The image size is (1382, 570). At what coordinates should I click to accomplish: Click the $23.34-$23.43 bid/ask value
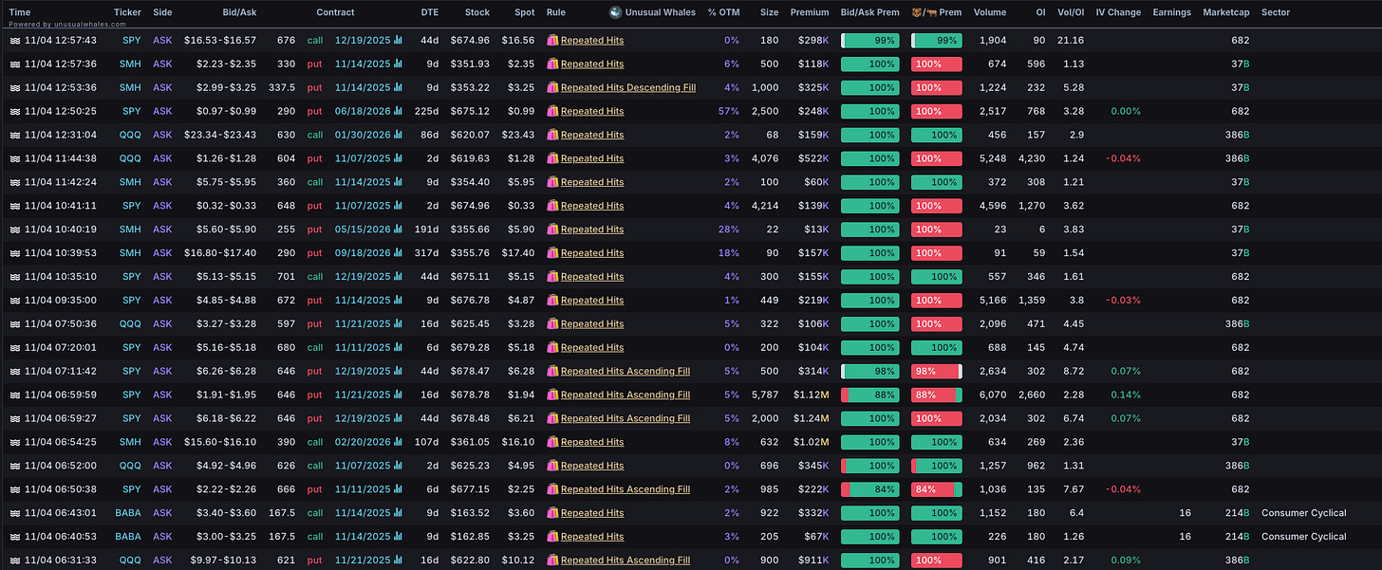(220, 135)
